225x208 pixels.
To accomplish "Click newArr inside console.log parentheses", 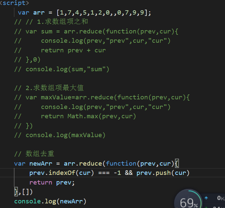I will coord(71,201).
